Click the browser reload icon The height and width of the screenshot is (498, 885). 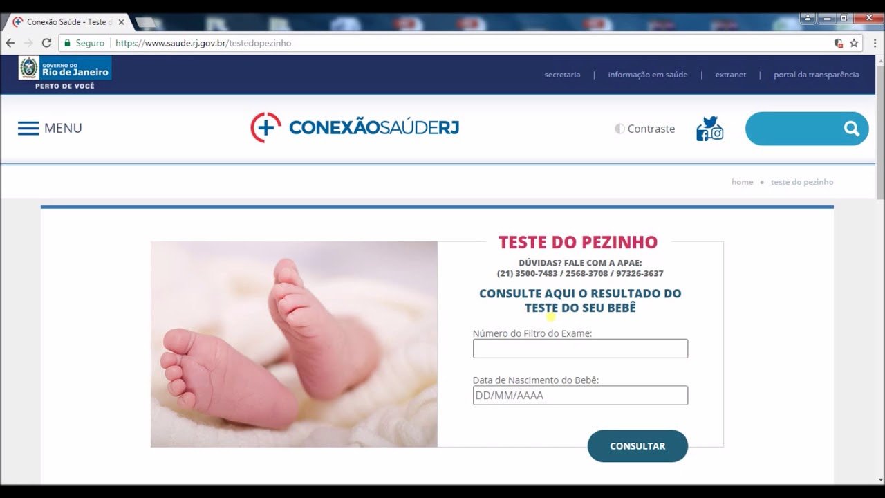pos(47,43)
